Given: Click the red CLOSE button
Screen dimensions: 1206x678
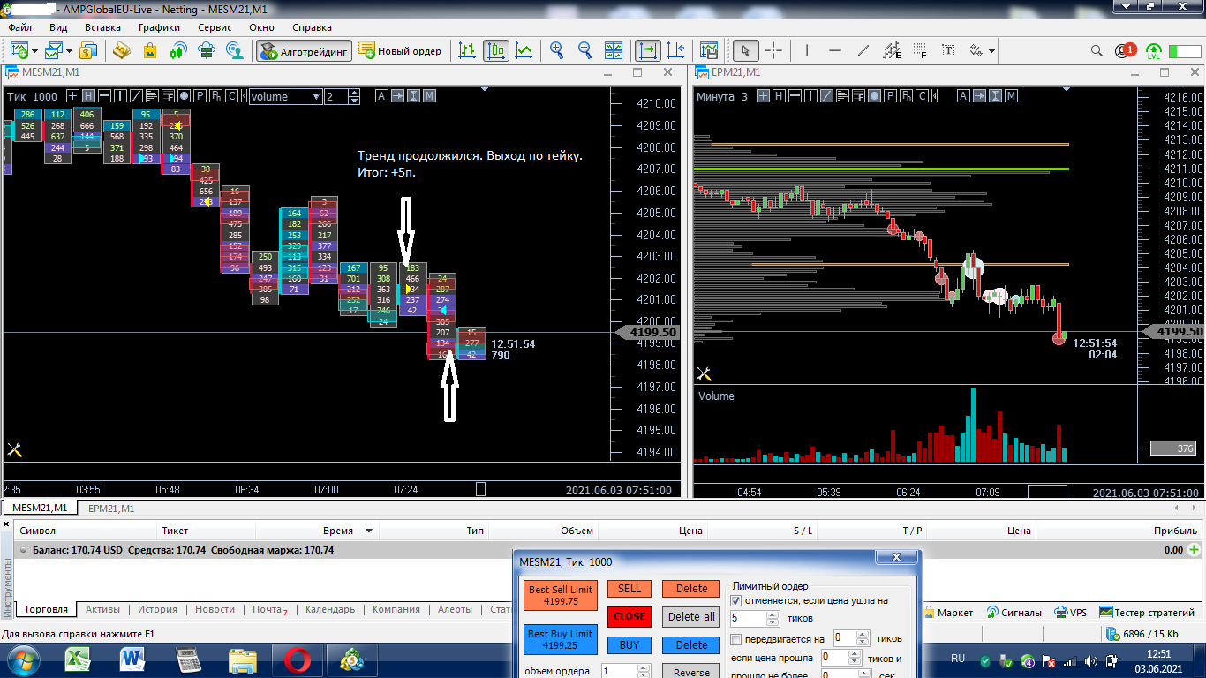Looking at the screenshot, I should (x=629, y=616).
